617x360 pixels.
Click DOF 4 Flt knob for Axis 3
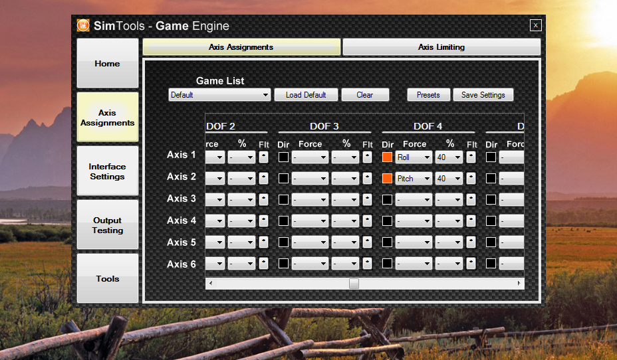point(471,200)
